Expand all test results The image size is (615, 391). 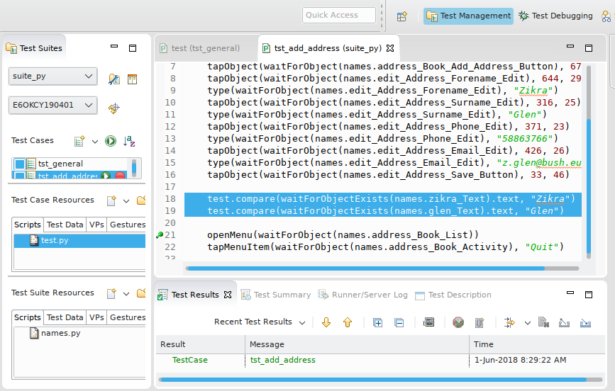pyautogui.click(x=377, y=322)
